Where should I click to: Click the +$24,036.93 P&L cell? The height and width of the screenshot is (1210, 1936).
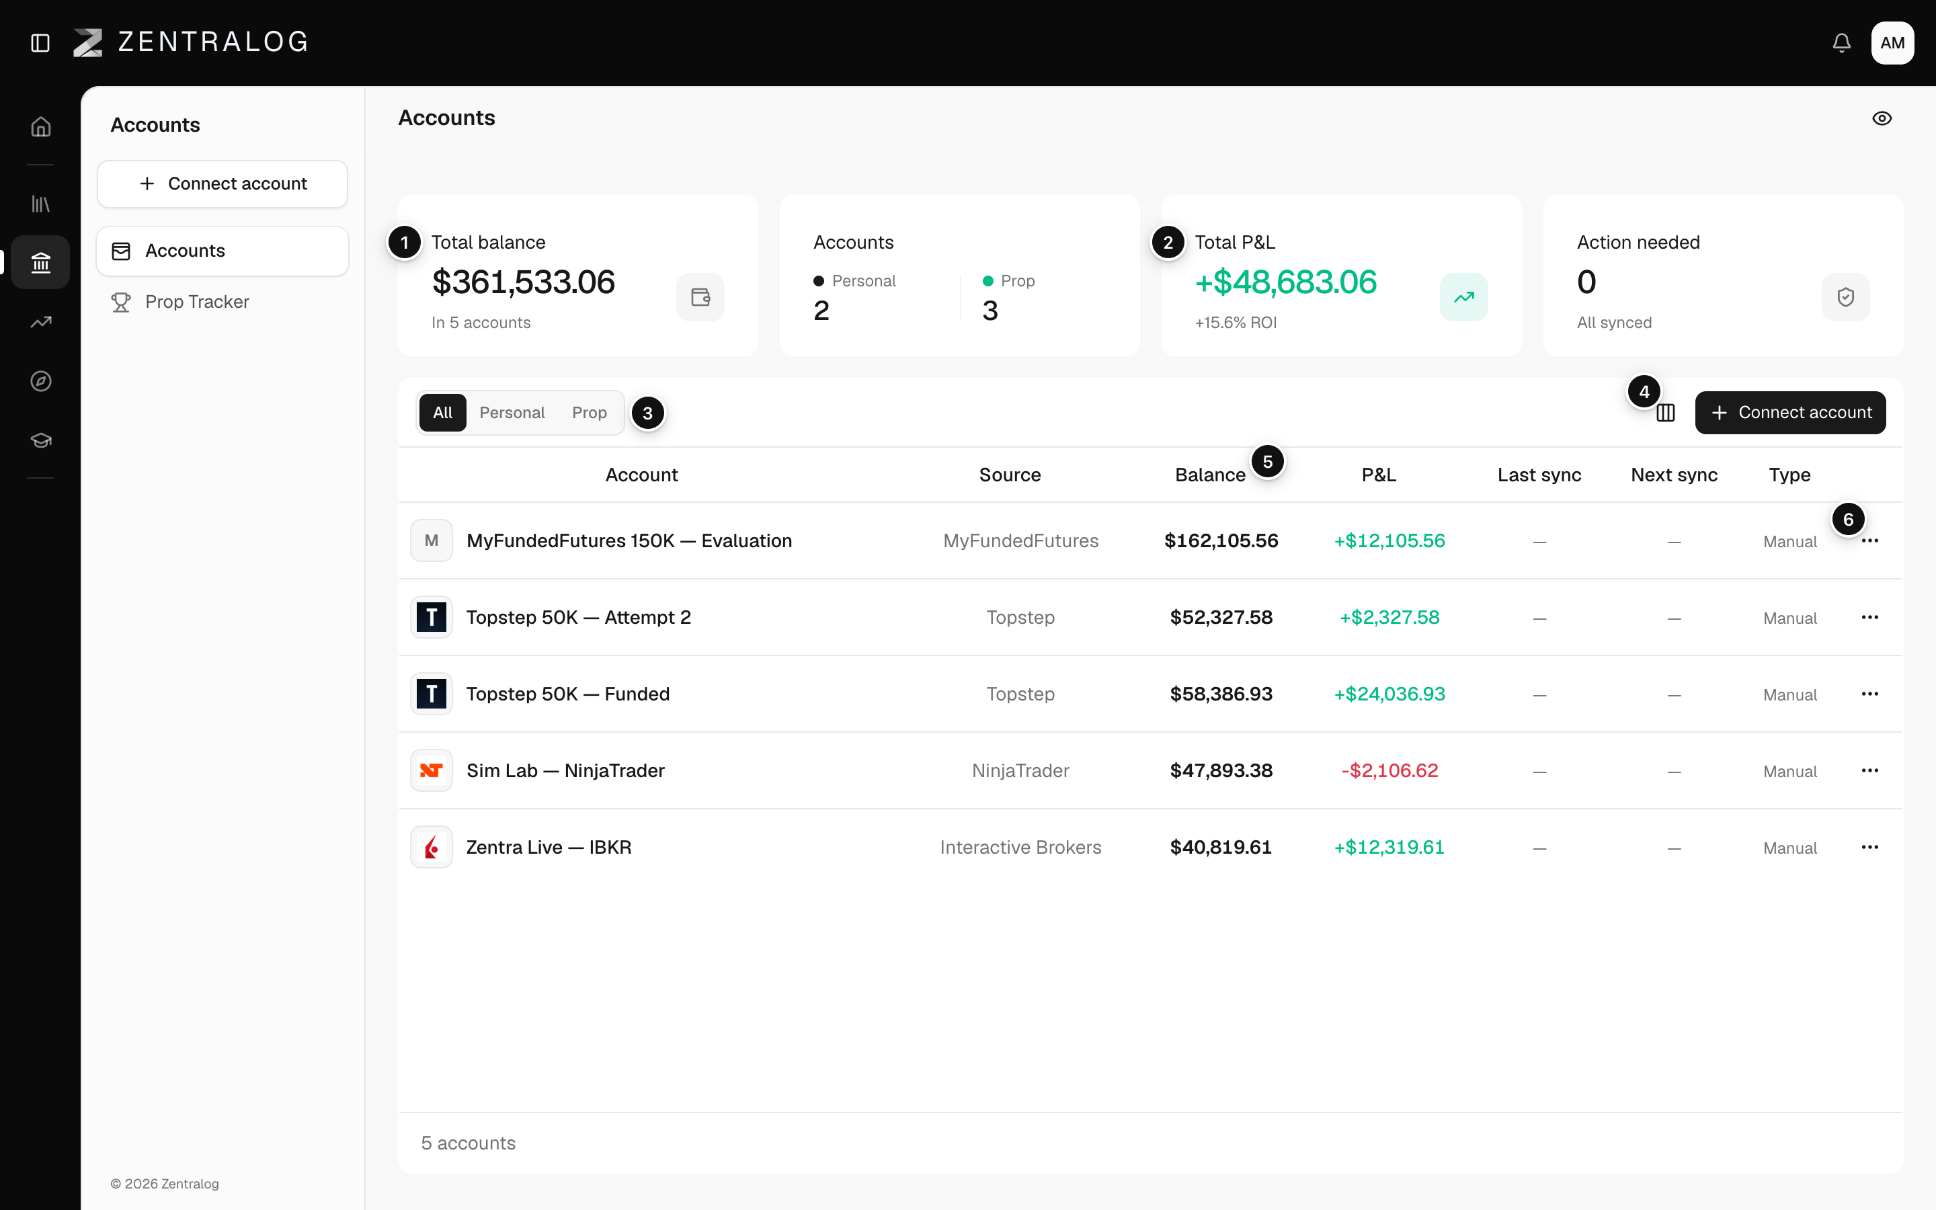point(1389,694)
